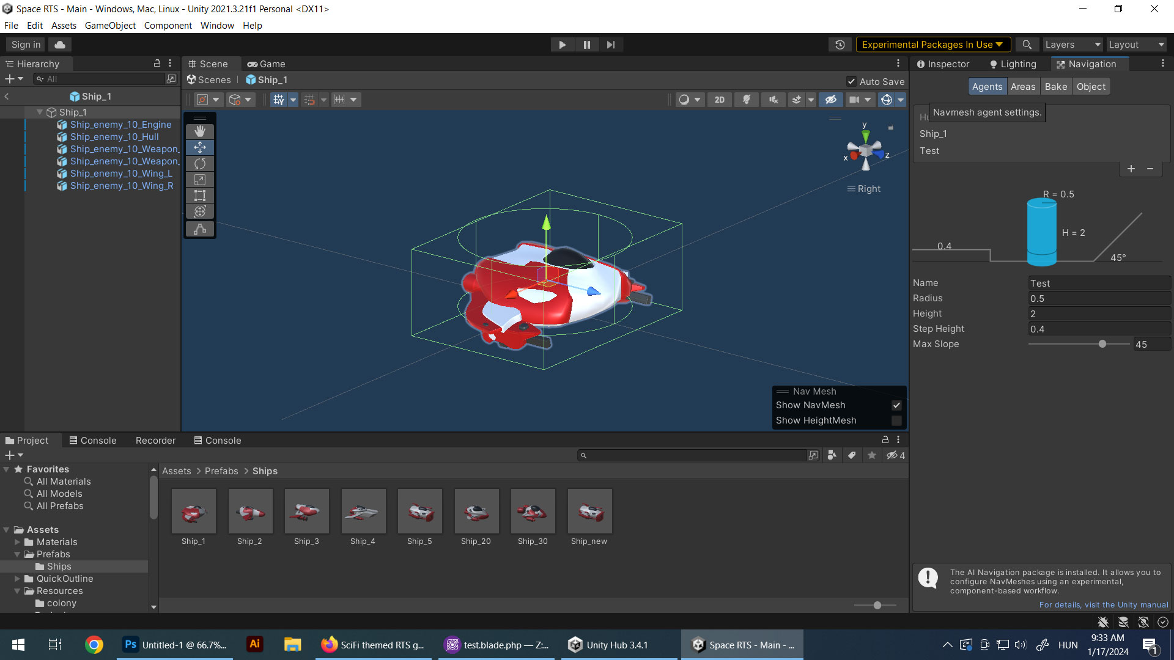
Task: Select the Rect transform tool
Action: 200,196
